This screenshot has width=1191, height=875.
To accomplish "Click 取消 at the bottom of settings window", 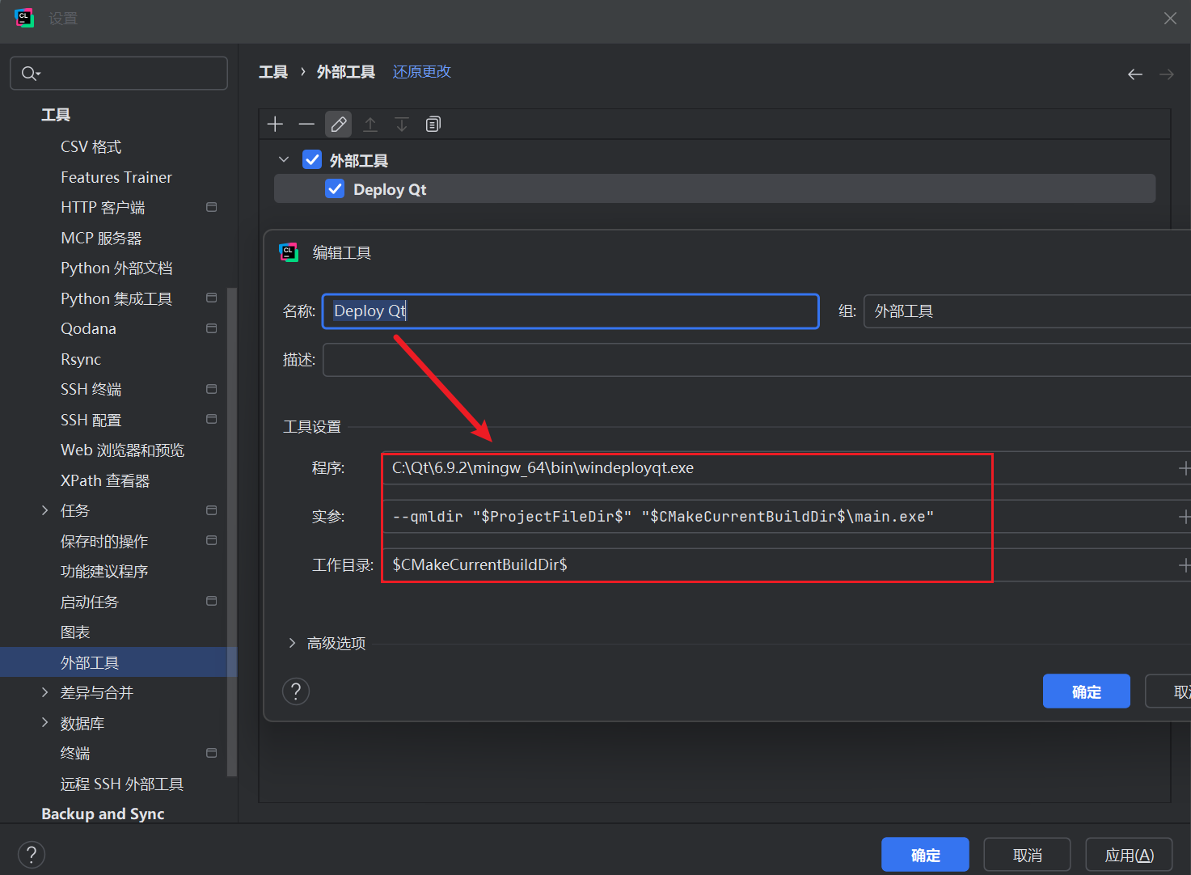I will coord(1027,855).
